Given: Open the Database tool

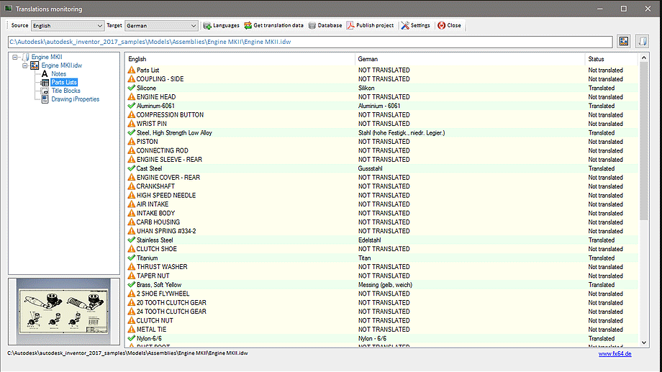Looking at the screenshot, I should (325, 25).
